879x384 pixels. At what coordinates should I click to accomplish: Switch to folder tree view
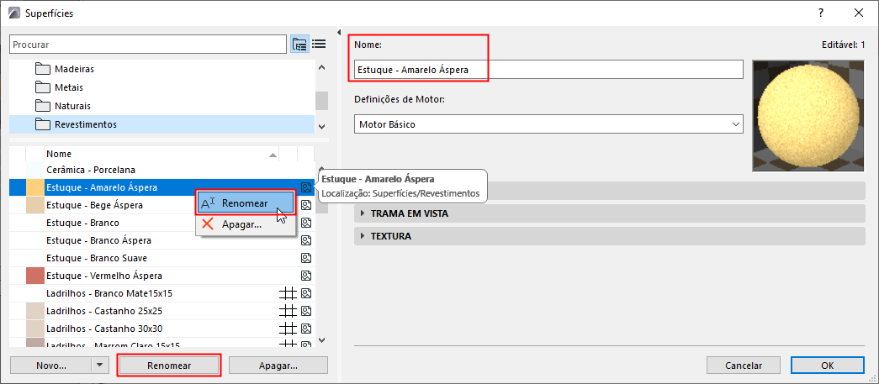coord(299,45)
